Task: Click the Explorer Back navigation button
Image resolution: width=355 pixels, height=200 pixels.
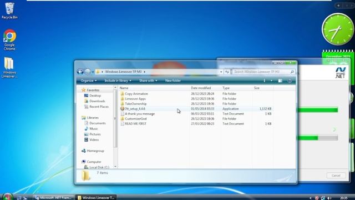Action: coord(80,72)
